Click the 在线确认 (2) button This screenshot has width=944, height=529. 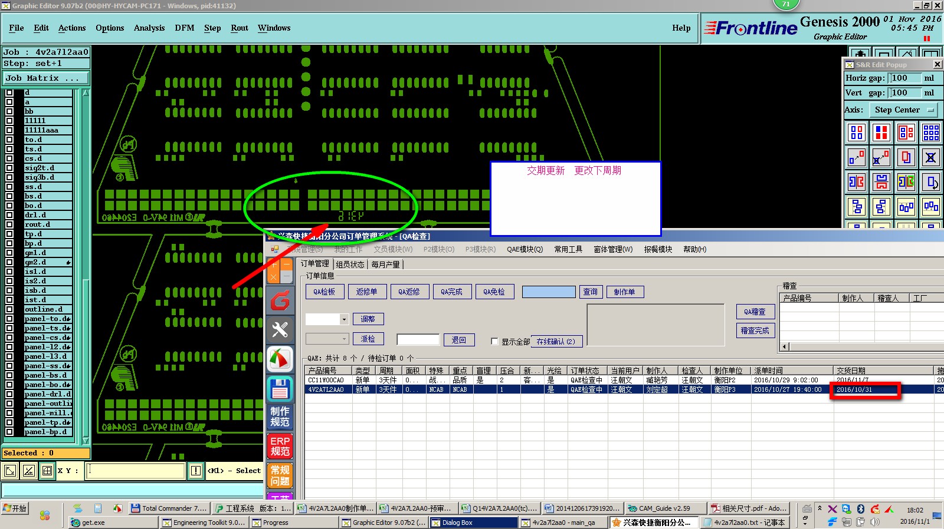point(557,341)
